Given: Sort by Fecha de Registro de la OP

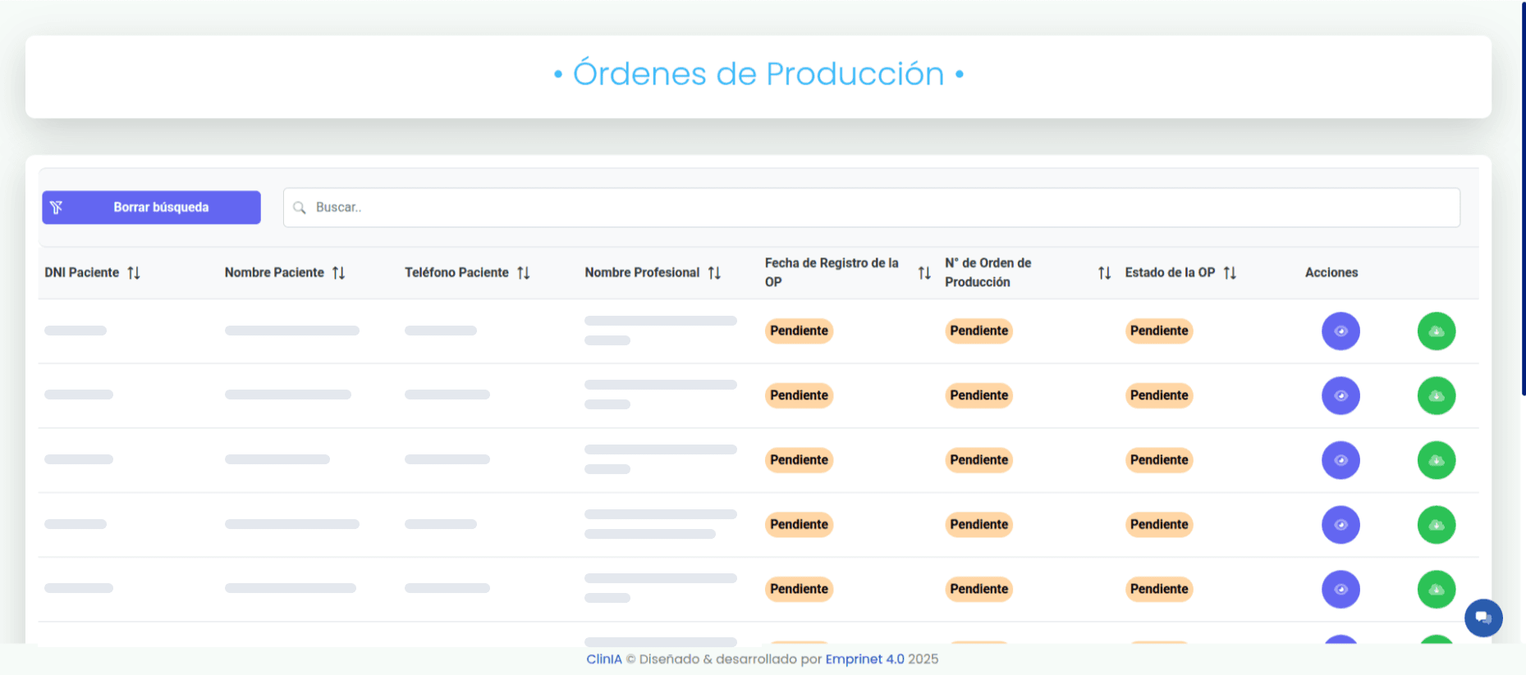Looking at the screenshot, I should tap(924, 272).
